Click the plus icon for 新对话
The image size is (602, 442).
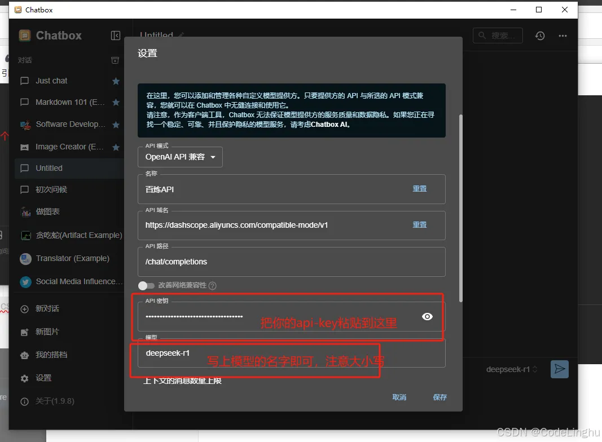[x=25, y=309]
